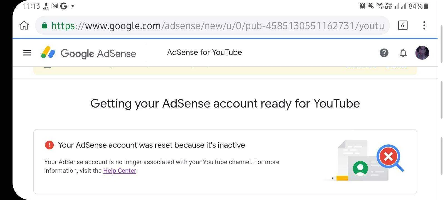Viewport: 445px width, 200px height.
Task: Open the AdSense hamburger navigation menu
Action: 27,53
